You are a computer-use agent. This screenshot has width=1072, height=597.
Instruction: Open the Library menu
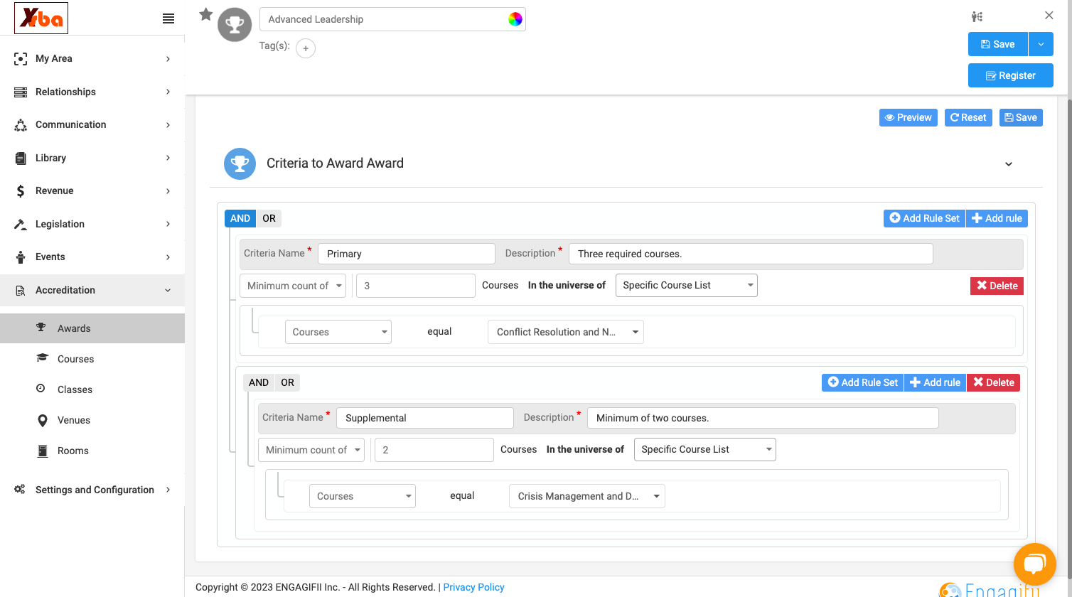[x=92, y=158]
